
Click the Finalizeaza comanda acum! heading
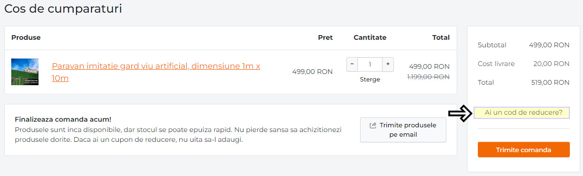coord(63,119)
